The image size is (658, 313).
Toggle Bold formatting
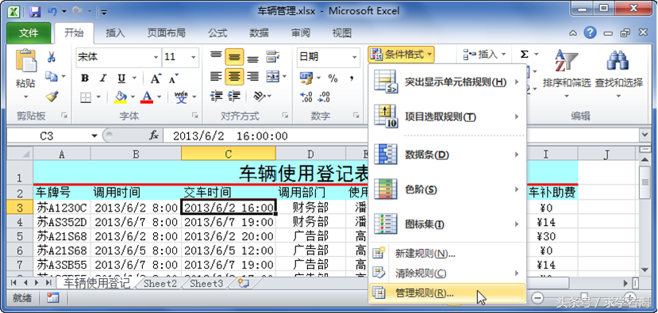coord(85,78)
